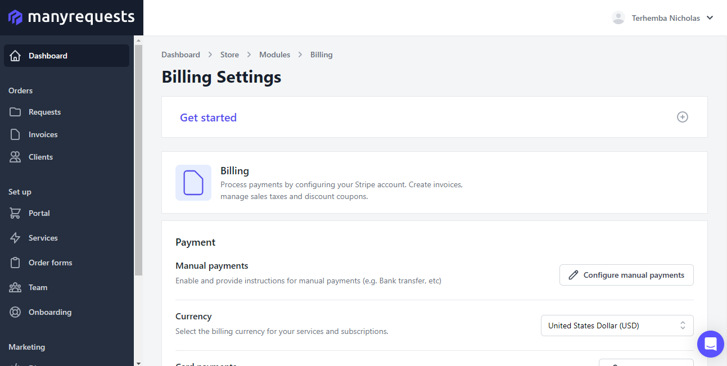Click the Configure manual payments button
Viewport: 727px width, 366px height.
626,275
